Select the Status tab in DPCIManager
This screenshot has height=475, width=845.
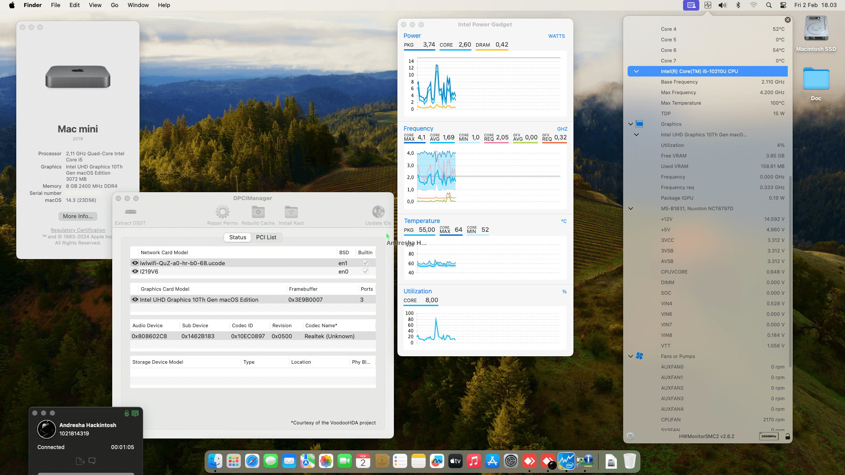pos(238,237)
